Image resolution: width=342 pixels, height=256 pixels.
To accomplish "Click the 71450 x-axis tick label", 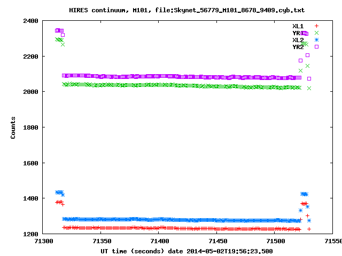I will click(218, 241).
